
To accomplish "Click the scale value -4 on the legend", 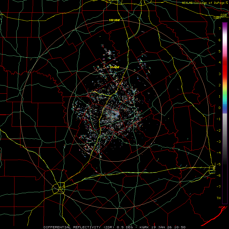I will (x=219, y=153).
